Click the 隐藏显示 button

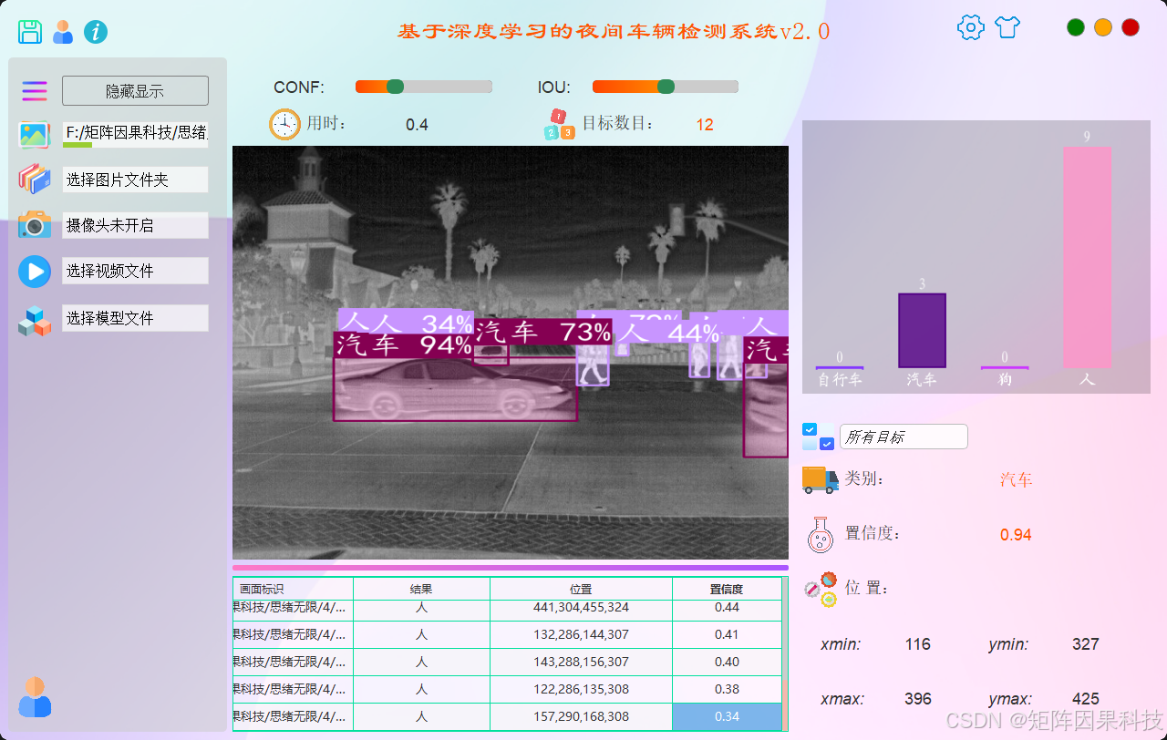pyautogui.click(x=135, y=91)
